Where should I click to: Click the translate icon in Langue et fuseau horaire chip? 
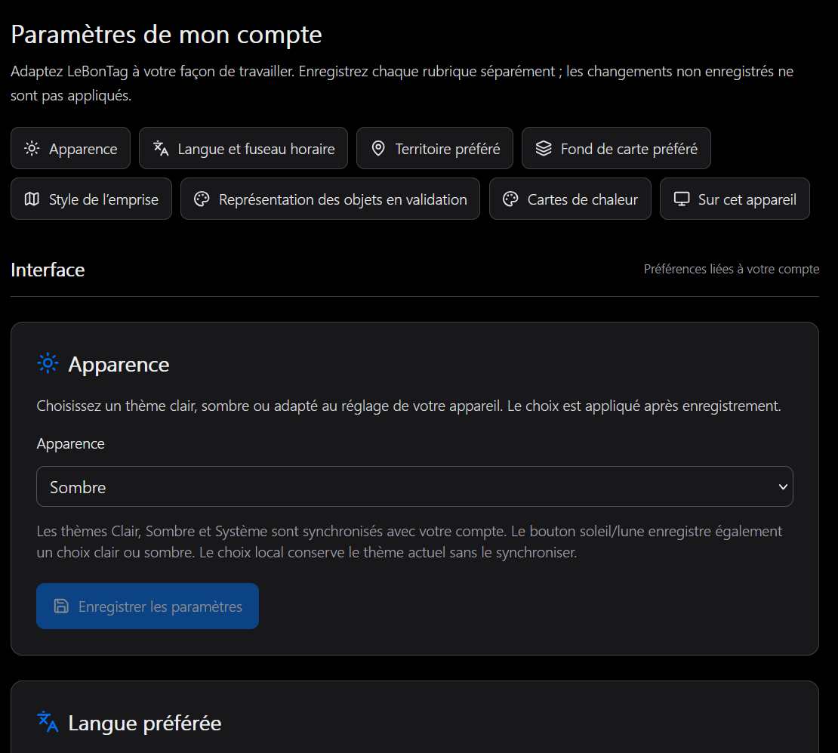161,148
